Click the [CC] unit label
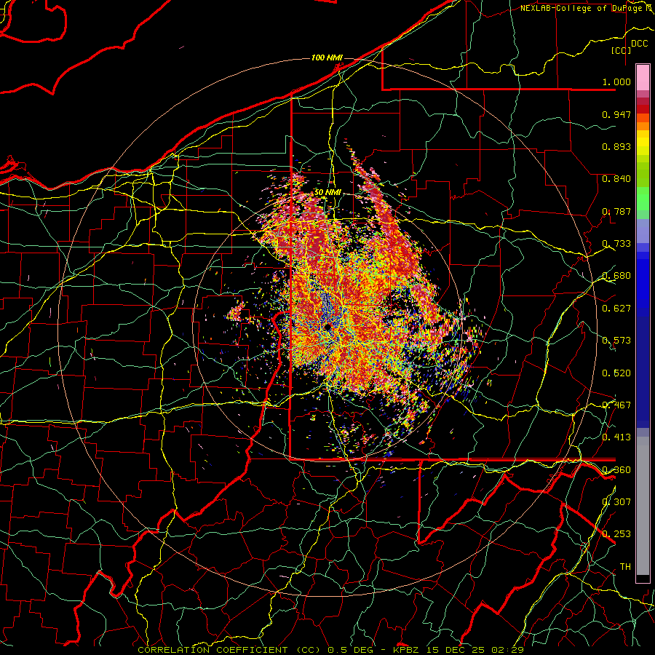The width and height of the screenshot is (655, 655). pos(621,50)
